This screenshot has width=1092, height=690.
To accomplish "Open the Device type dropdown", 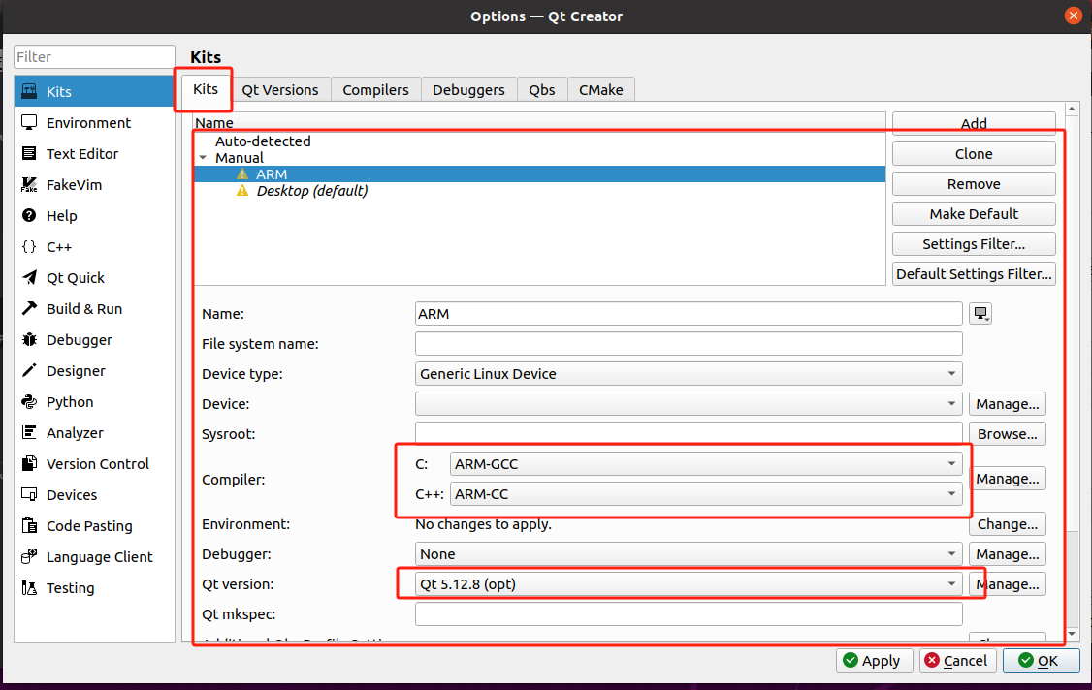I will [x=688, y=374].
